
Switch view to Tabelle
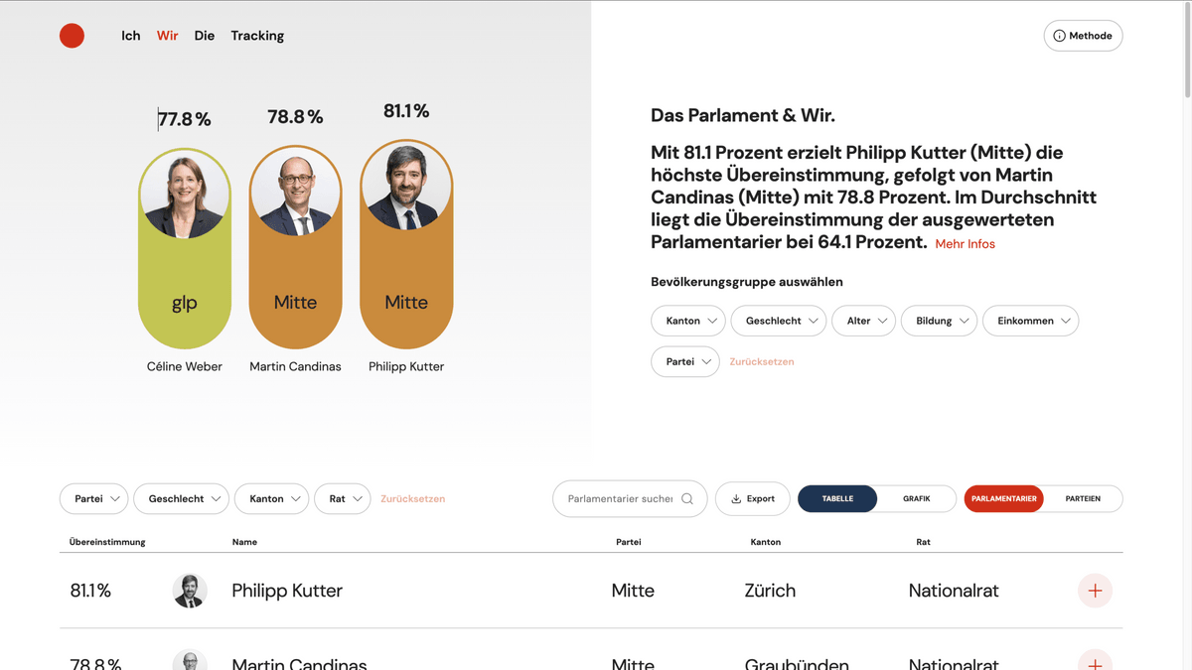837,499
